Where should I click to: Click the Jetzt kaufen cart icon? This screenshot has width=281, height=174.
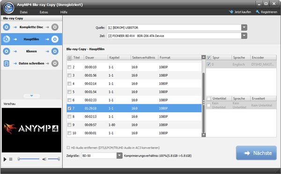pyautogui.click(x=231, y=12)
